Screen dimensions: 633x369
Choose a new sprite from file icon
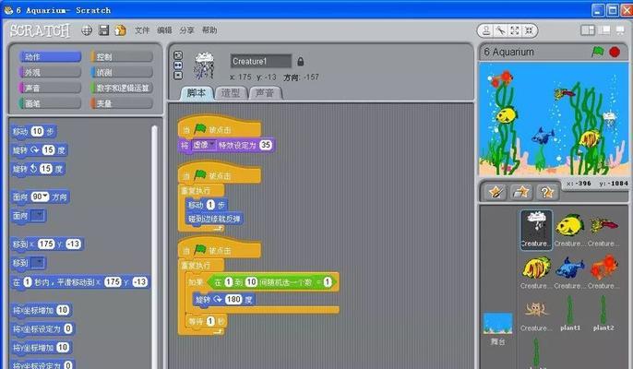pyautogui.click(x=521, y=192)
